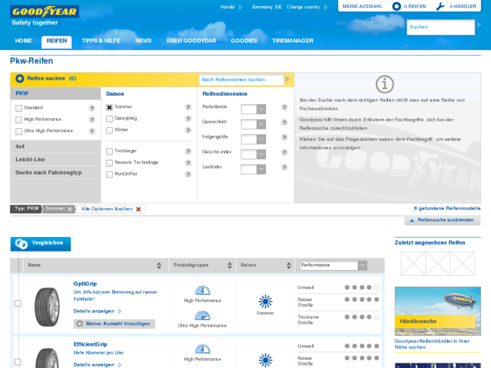
Task: Open help icon for Felgengröße
Action: (x=284, y=137)
